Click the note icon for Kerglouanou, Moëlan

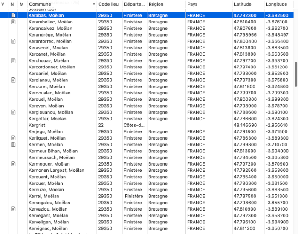coord(13,112)
